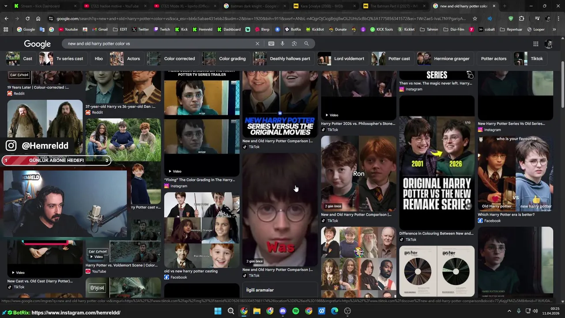Switch to the batman dark knight Google tab
565x318 pixels.
[256, 6]
